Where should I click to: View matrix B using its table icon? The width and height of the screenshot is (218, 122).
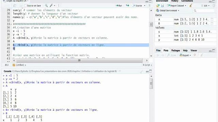click(x=212, y=23)
